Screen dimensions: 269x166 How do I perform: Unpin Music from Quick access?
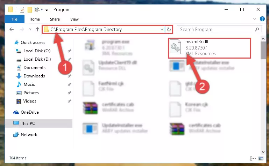pyautogui.click(x=69, y=84)
